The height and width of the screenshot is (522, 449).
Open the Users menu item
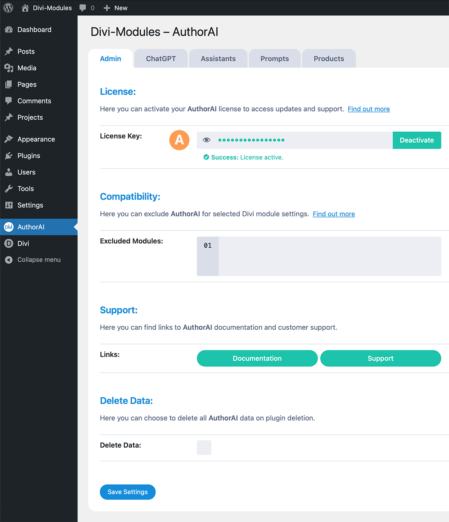[39, 172]
